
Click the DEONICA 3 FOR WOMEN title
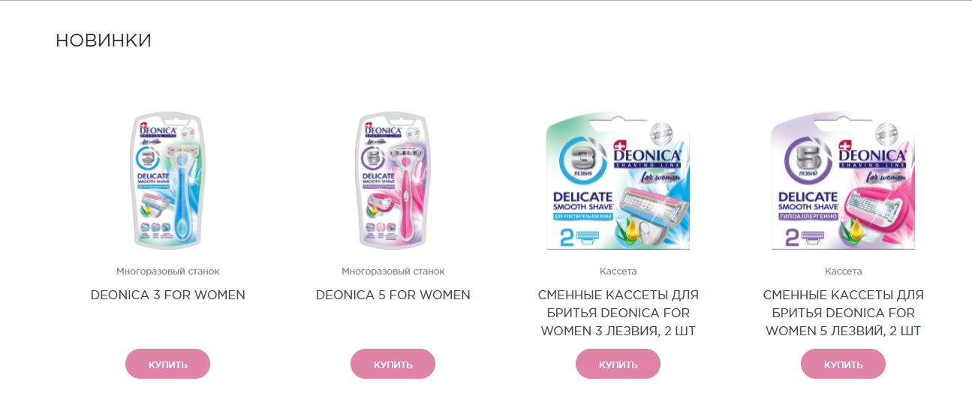(167, 295)
